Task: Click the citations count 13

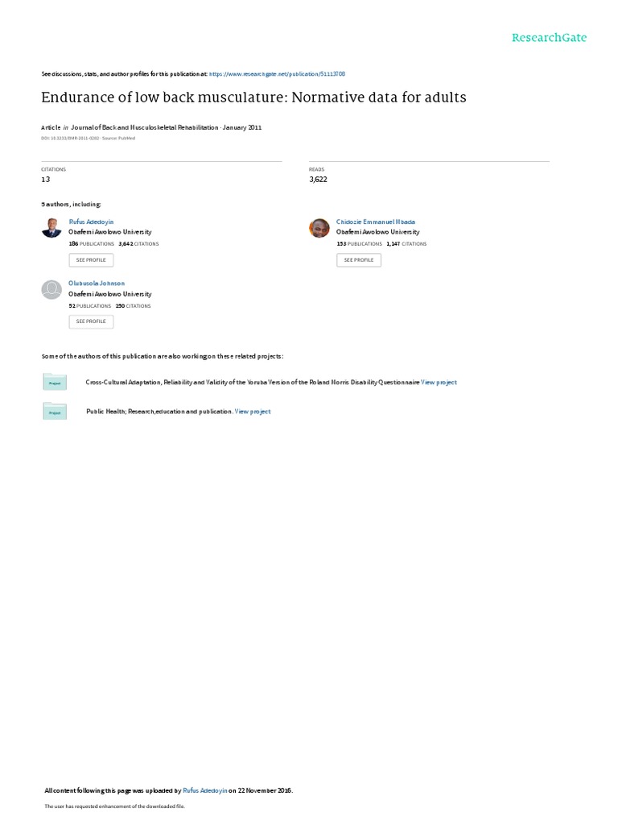Action: pyautogui.click(x=46, y=180)
